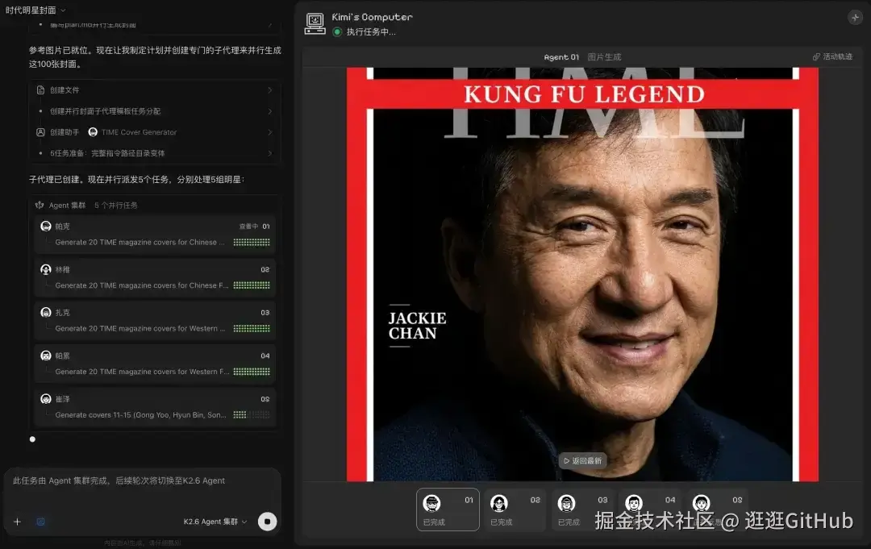Screen dimensions: 871x549
Task: Expand the 创建并行封面子代理模板任务分配 row
Action: point(155,111)
